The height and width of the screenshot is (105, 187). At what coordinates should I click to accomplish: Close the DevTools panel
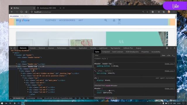pyautogui.click(x=175, y=48)
